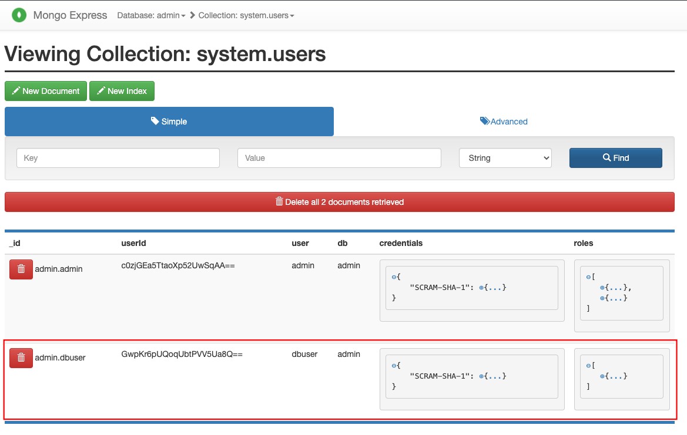Click userId GwpKr6pUQoqUbtPVV5Ua8Q==
Screen dimensions: 687x435
tap(182, 354)
